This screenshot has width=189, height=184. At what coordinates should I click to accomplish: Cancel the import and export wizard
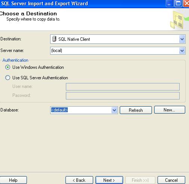(x=171, y=180)
